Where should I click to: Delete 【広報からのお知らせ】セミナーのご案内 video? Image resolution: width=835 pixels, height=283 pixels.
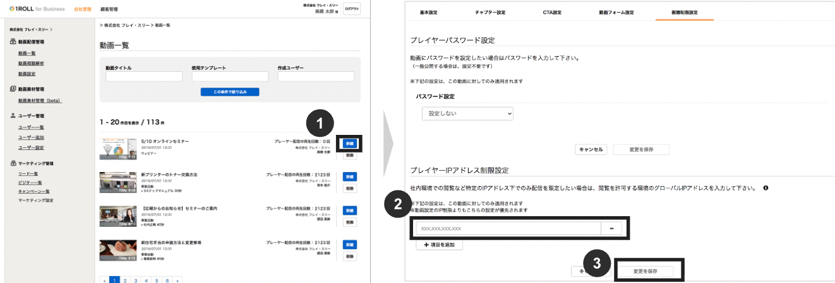coord(350,222)
